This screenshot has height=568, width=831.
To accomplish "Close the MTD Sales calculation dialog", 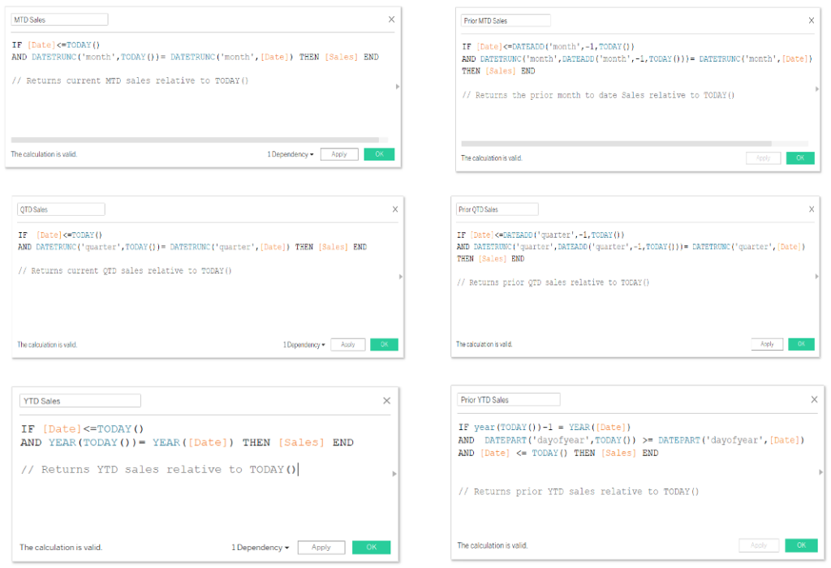I will pos(391,19).
